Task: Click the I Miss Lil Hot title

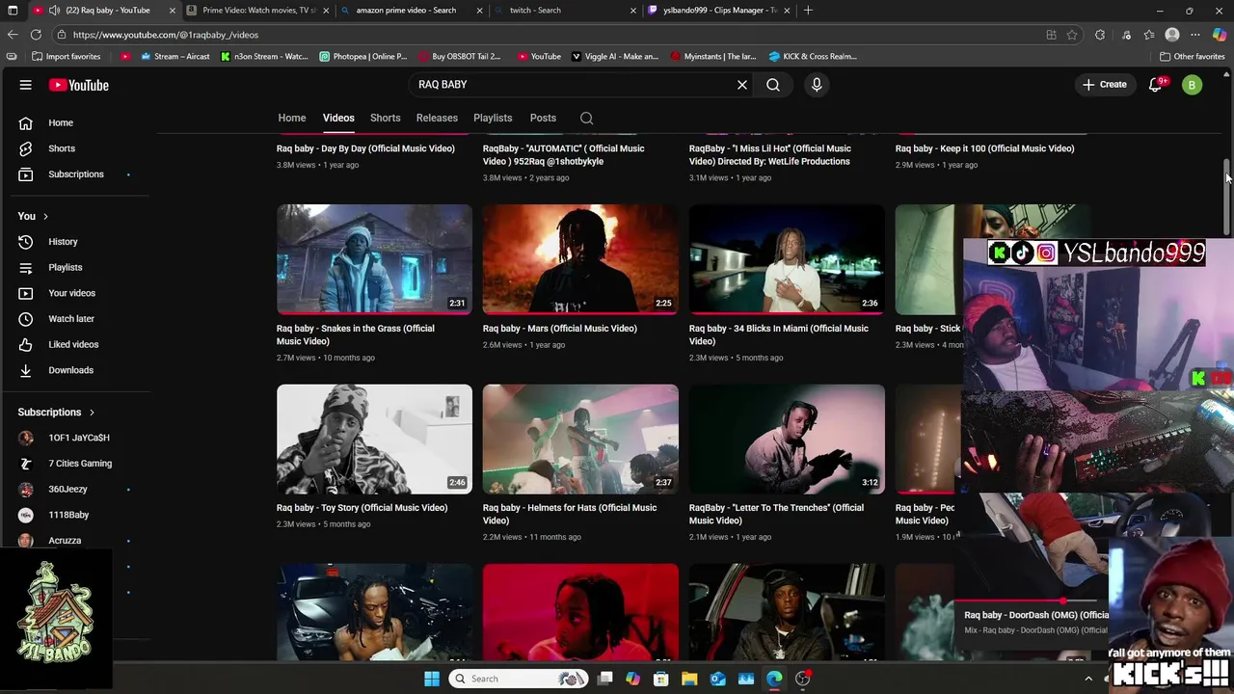Action: 770,155
